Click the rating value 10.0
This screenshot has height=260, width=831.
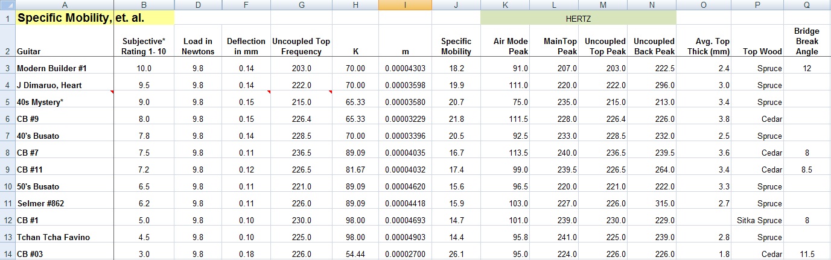coord(144,68)
